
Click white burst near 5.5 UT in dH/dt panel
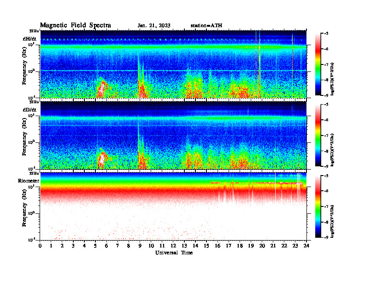click(102, 89)
